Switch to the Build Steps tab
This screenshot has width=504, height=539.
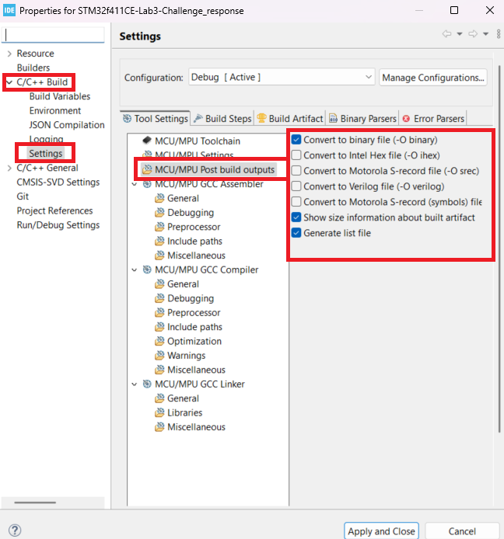click(x=222, y=118)
